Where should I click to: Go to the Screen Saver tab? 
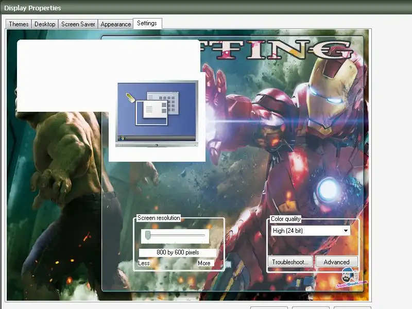78,24
